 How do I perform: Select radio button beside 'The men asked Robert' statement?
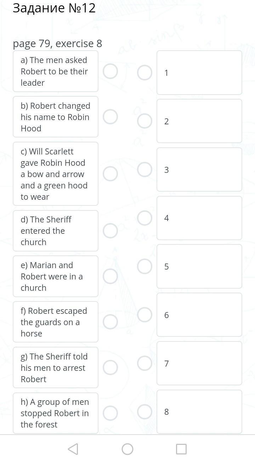(110, 71)
